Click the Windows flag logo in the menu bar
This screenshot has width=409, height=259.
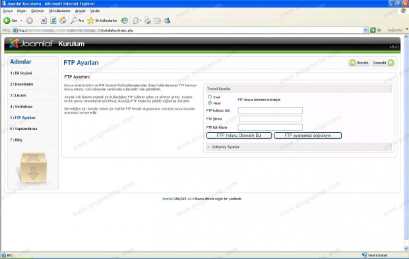[x=404, y=11]
